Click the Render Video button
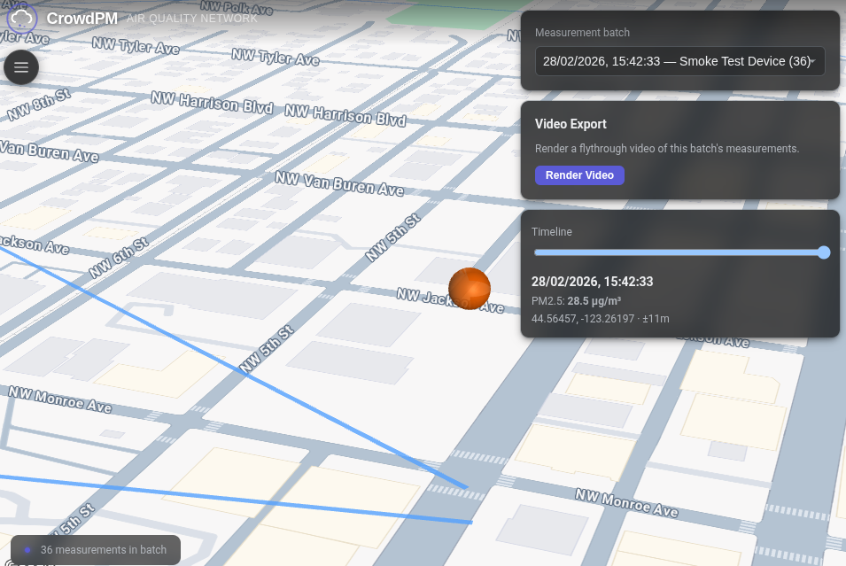Image resolution: width=846 pixels, height=566 pixels. (579, 175)
